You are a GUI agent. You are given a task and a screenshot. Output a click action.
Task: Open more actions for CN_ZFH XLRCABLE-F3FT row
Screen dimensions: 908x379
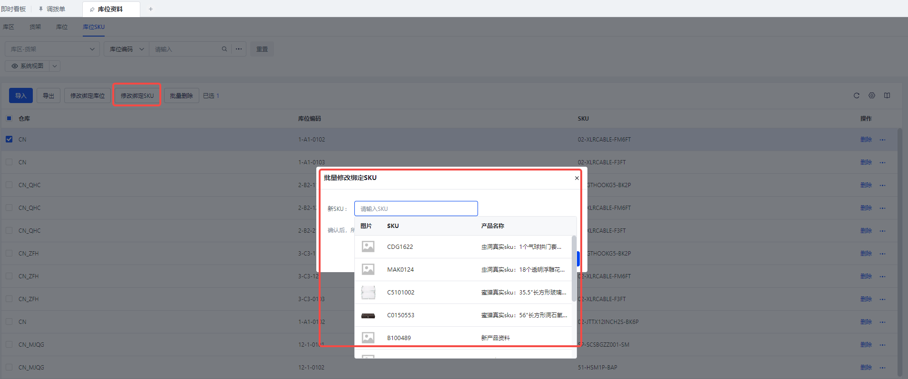pyautogui.click(x=883, y=299)
